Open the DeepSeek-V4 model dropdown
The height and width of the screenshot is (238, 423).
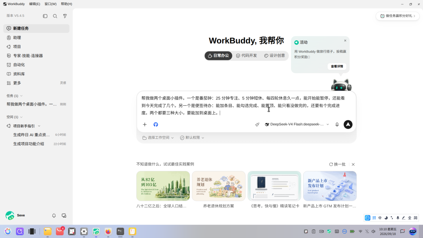coord(297,124)
